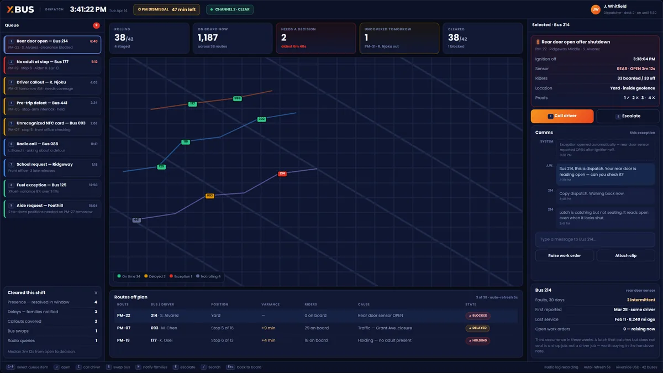Open the PM Dismissal countdown pill
663x373 pixels.
166,9
